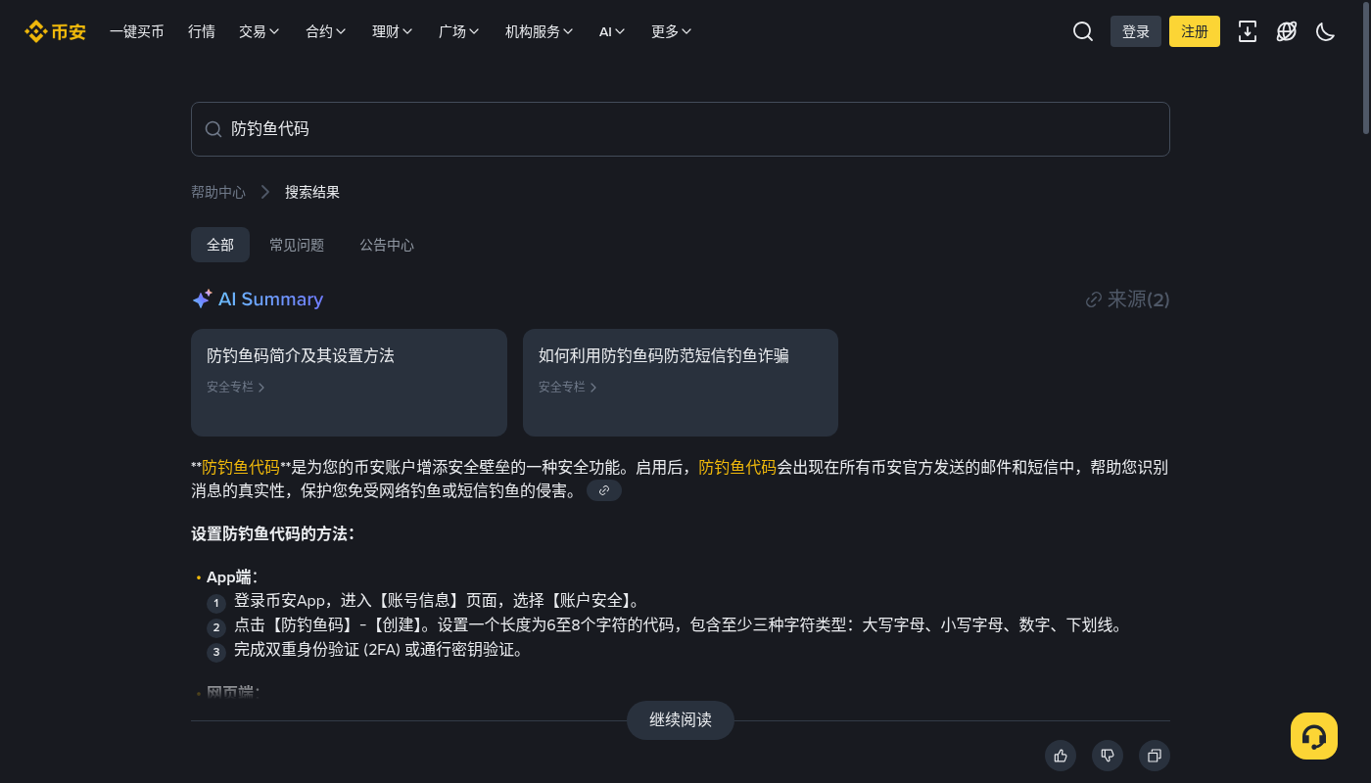Open 一键买币 in the navigation
Screen dimensions: 1371x783
point(137,31)
